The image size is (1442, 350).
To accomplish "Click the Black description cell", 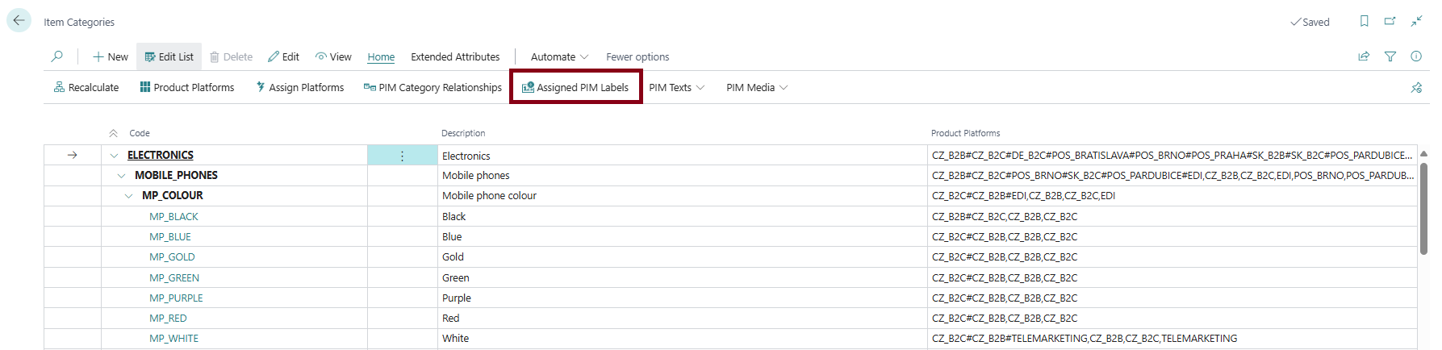I will (683, 217).
